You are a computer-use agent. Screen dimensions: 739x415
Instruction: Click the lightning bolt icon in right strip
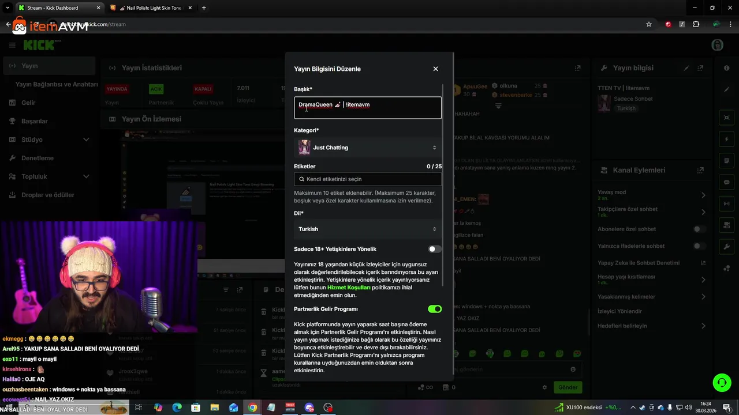click(726, 139)
